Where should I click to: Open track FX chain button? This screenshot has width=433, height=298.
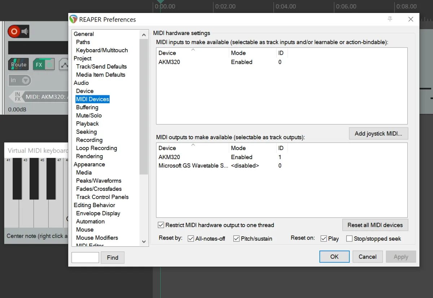click(x=39, y=65)
